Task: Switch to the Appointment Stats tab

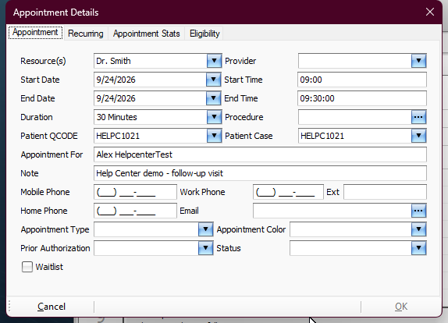Action: (146, 34)
